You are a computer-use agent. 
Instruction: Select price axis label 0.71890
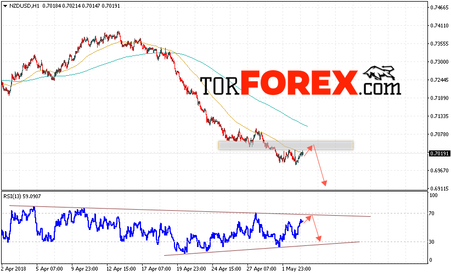439,98
